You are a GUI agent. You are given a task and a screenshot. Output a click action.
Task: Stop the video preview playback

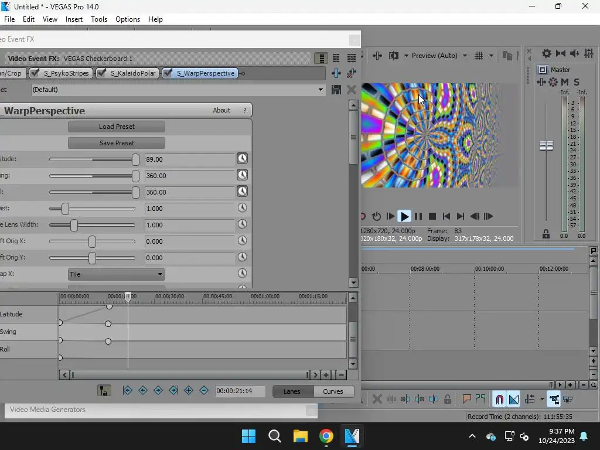pyautogui.click(x=432, y=217)
